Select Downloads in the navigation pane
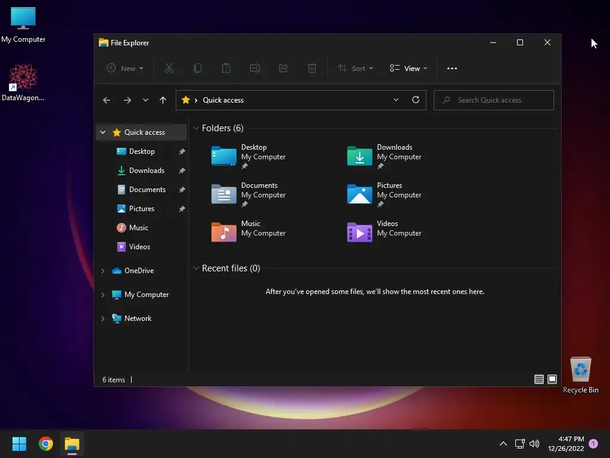Viewport: 610px width, 458px height. click(147, 170)
